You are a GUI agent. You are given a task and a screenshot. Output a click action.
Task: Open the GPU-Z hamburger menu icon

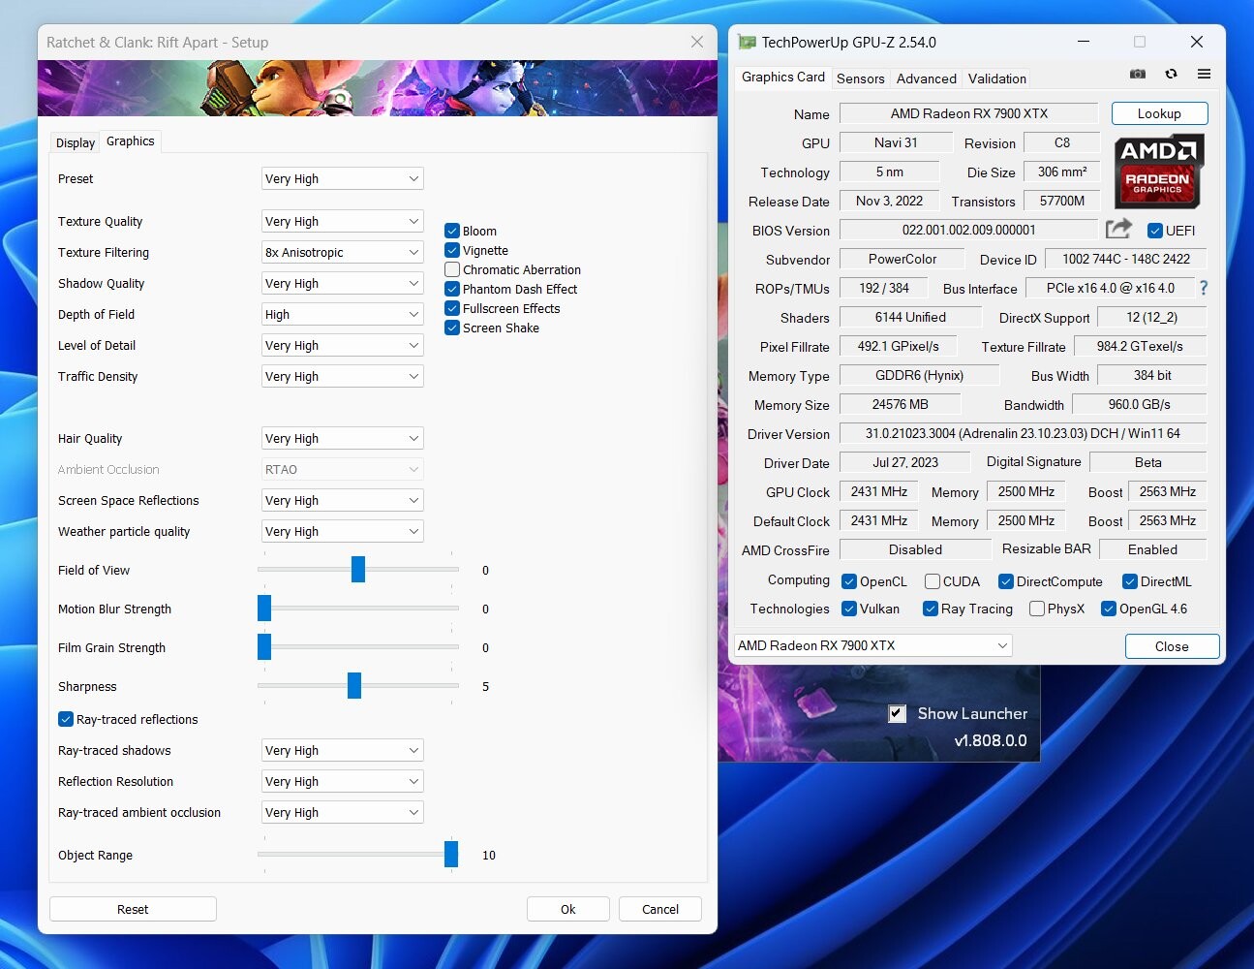click(x=1204, y=74)
